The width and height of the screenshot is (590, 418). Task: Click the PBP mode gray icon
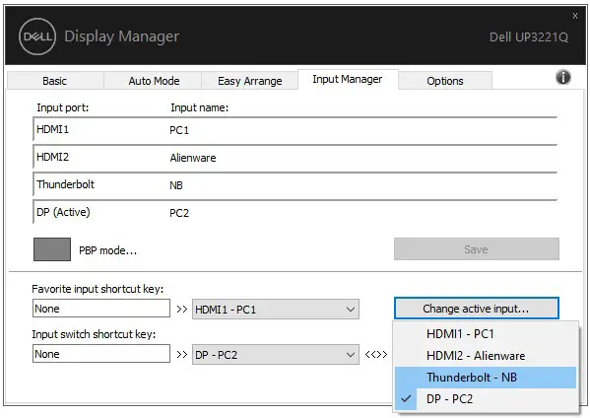(52, 248)
